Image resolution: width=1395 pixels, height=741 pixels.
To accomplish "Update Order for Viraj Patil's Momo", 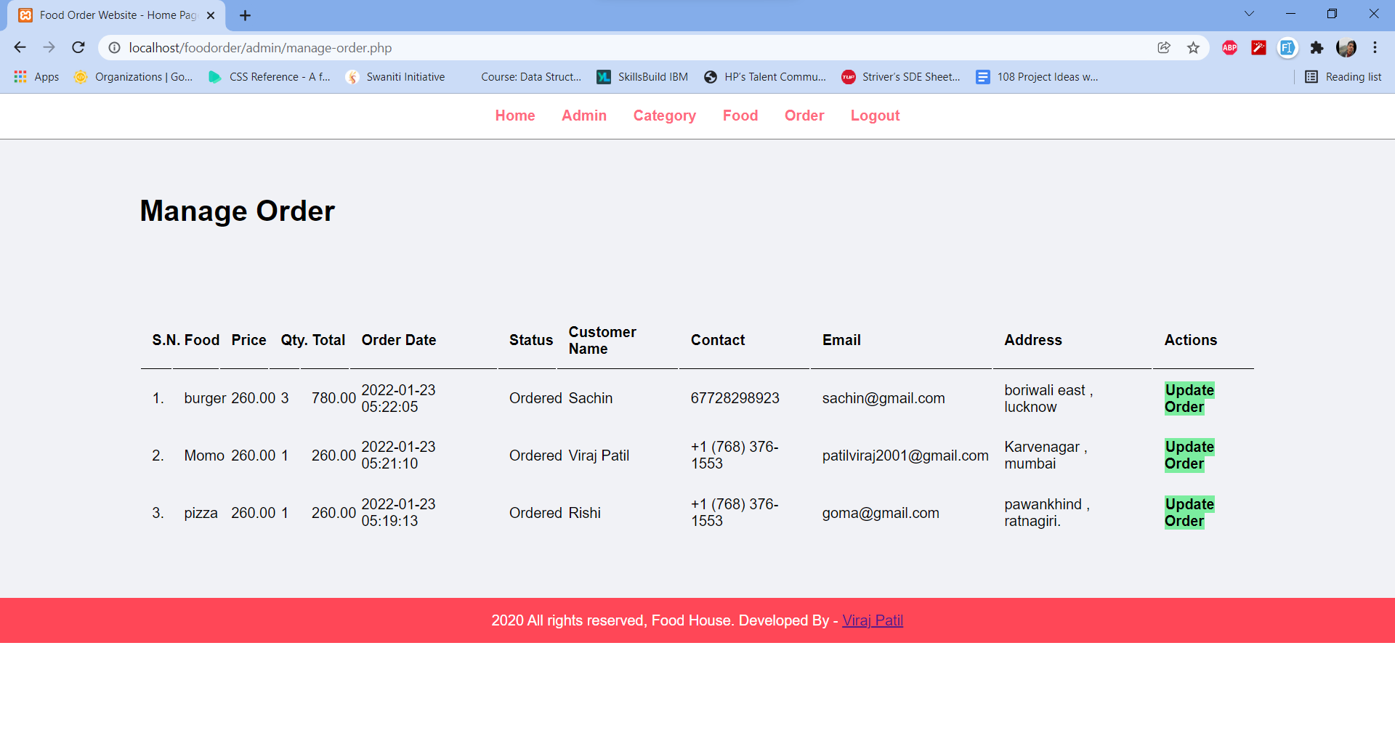I will click(1189, 455).
